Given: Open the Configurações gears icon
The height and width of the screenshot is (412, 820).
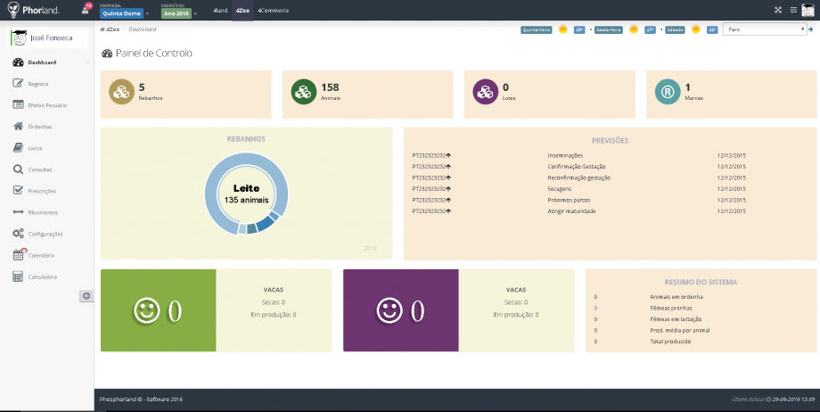Looking at the screenshot, I should coord(18,234).
